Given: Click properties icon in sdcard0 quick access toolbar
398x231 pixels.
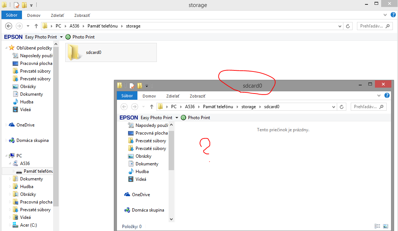Looking at the screenshot, I should coord(132,85).
